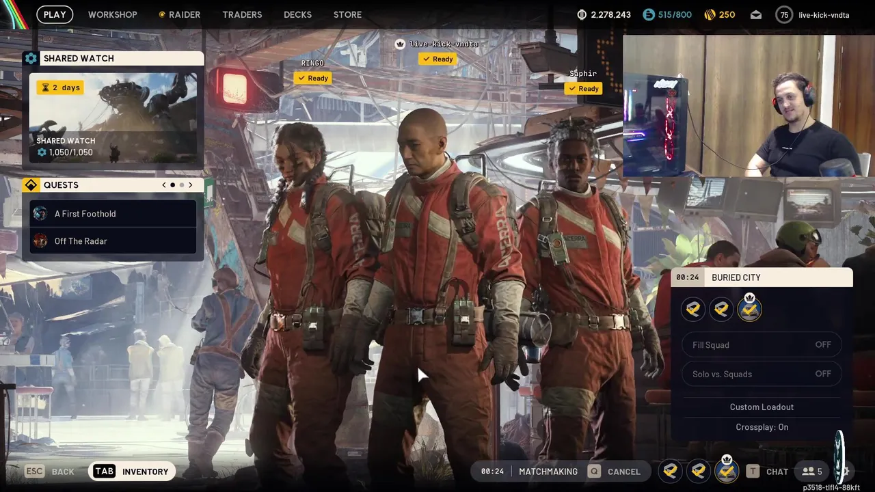Viewport: 875px width, 492px height.
Task: Click the coin currency icon beside 2.278.243
Action: (x=582, y=14)
